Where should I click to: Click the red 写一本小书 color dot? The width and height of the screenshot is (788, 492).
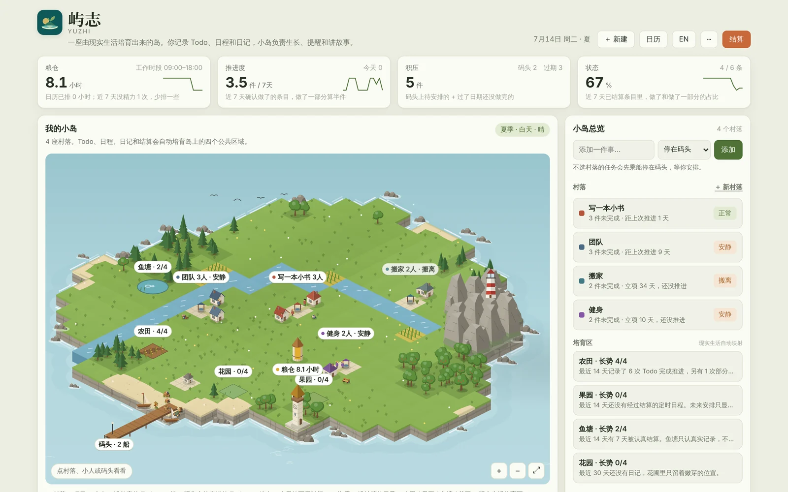[582, 213]
